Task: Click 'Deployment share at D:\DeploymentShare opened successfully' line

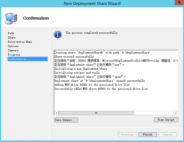Action: (100, 81)
